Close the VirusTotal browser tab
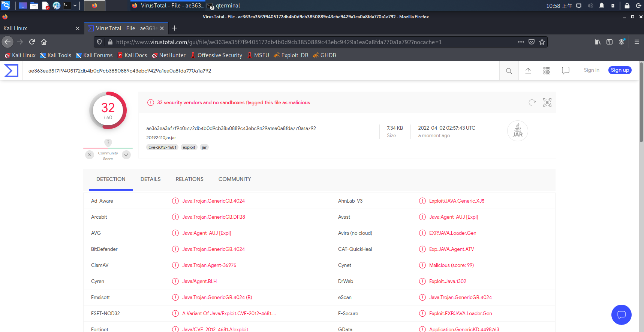The height and width of the screenshot is (332, 644). pyautogui.click(x=162, y=28)
